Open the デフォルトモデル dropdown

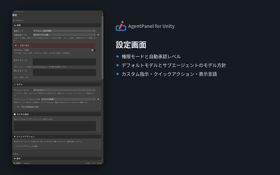click(64, 90)
